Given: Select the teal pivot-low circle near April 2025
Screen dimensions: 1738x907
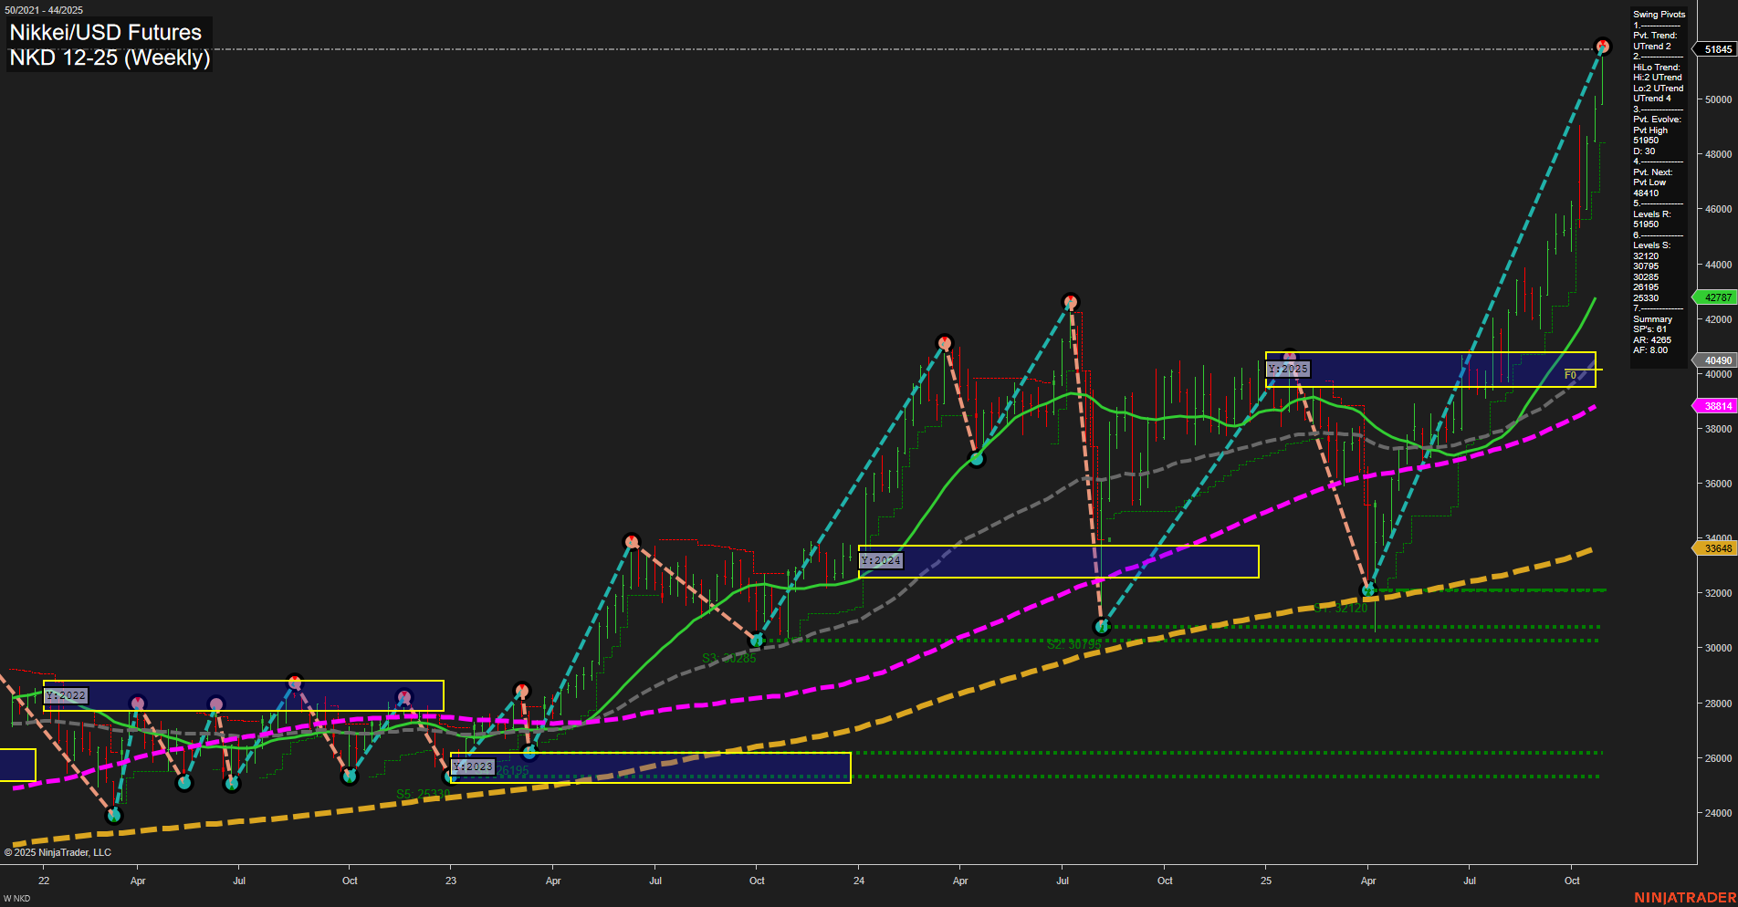Looking at the screenshot, I should [x=1368, y=591].
